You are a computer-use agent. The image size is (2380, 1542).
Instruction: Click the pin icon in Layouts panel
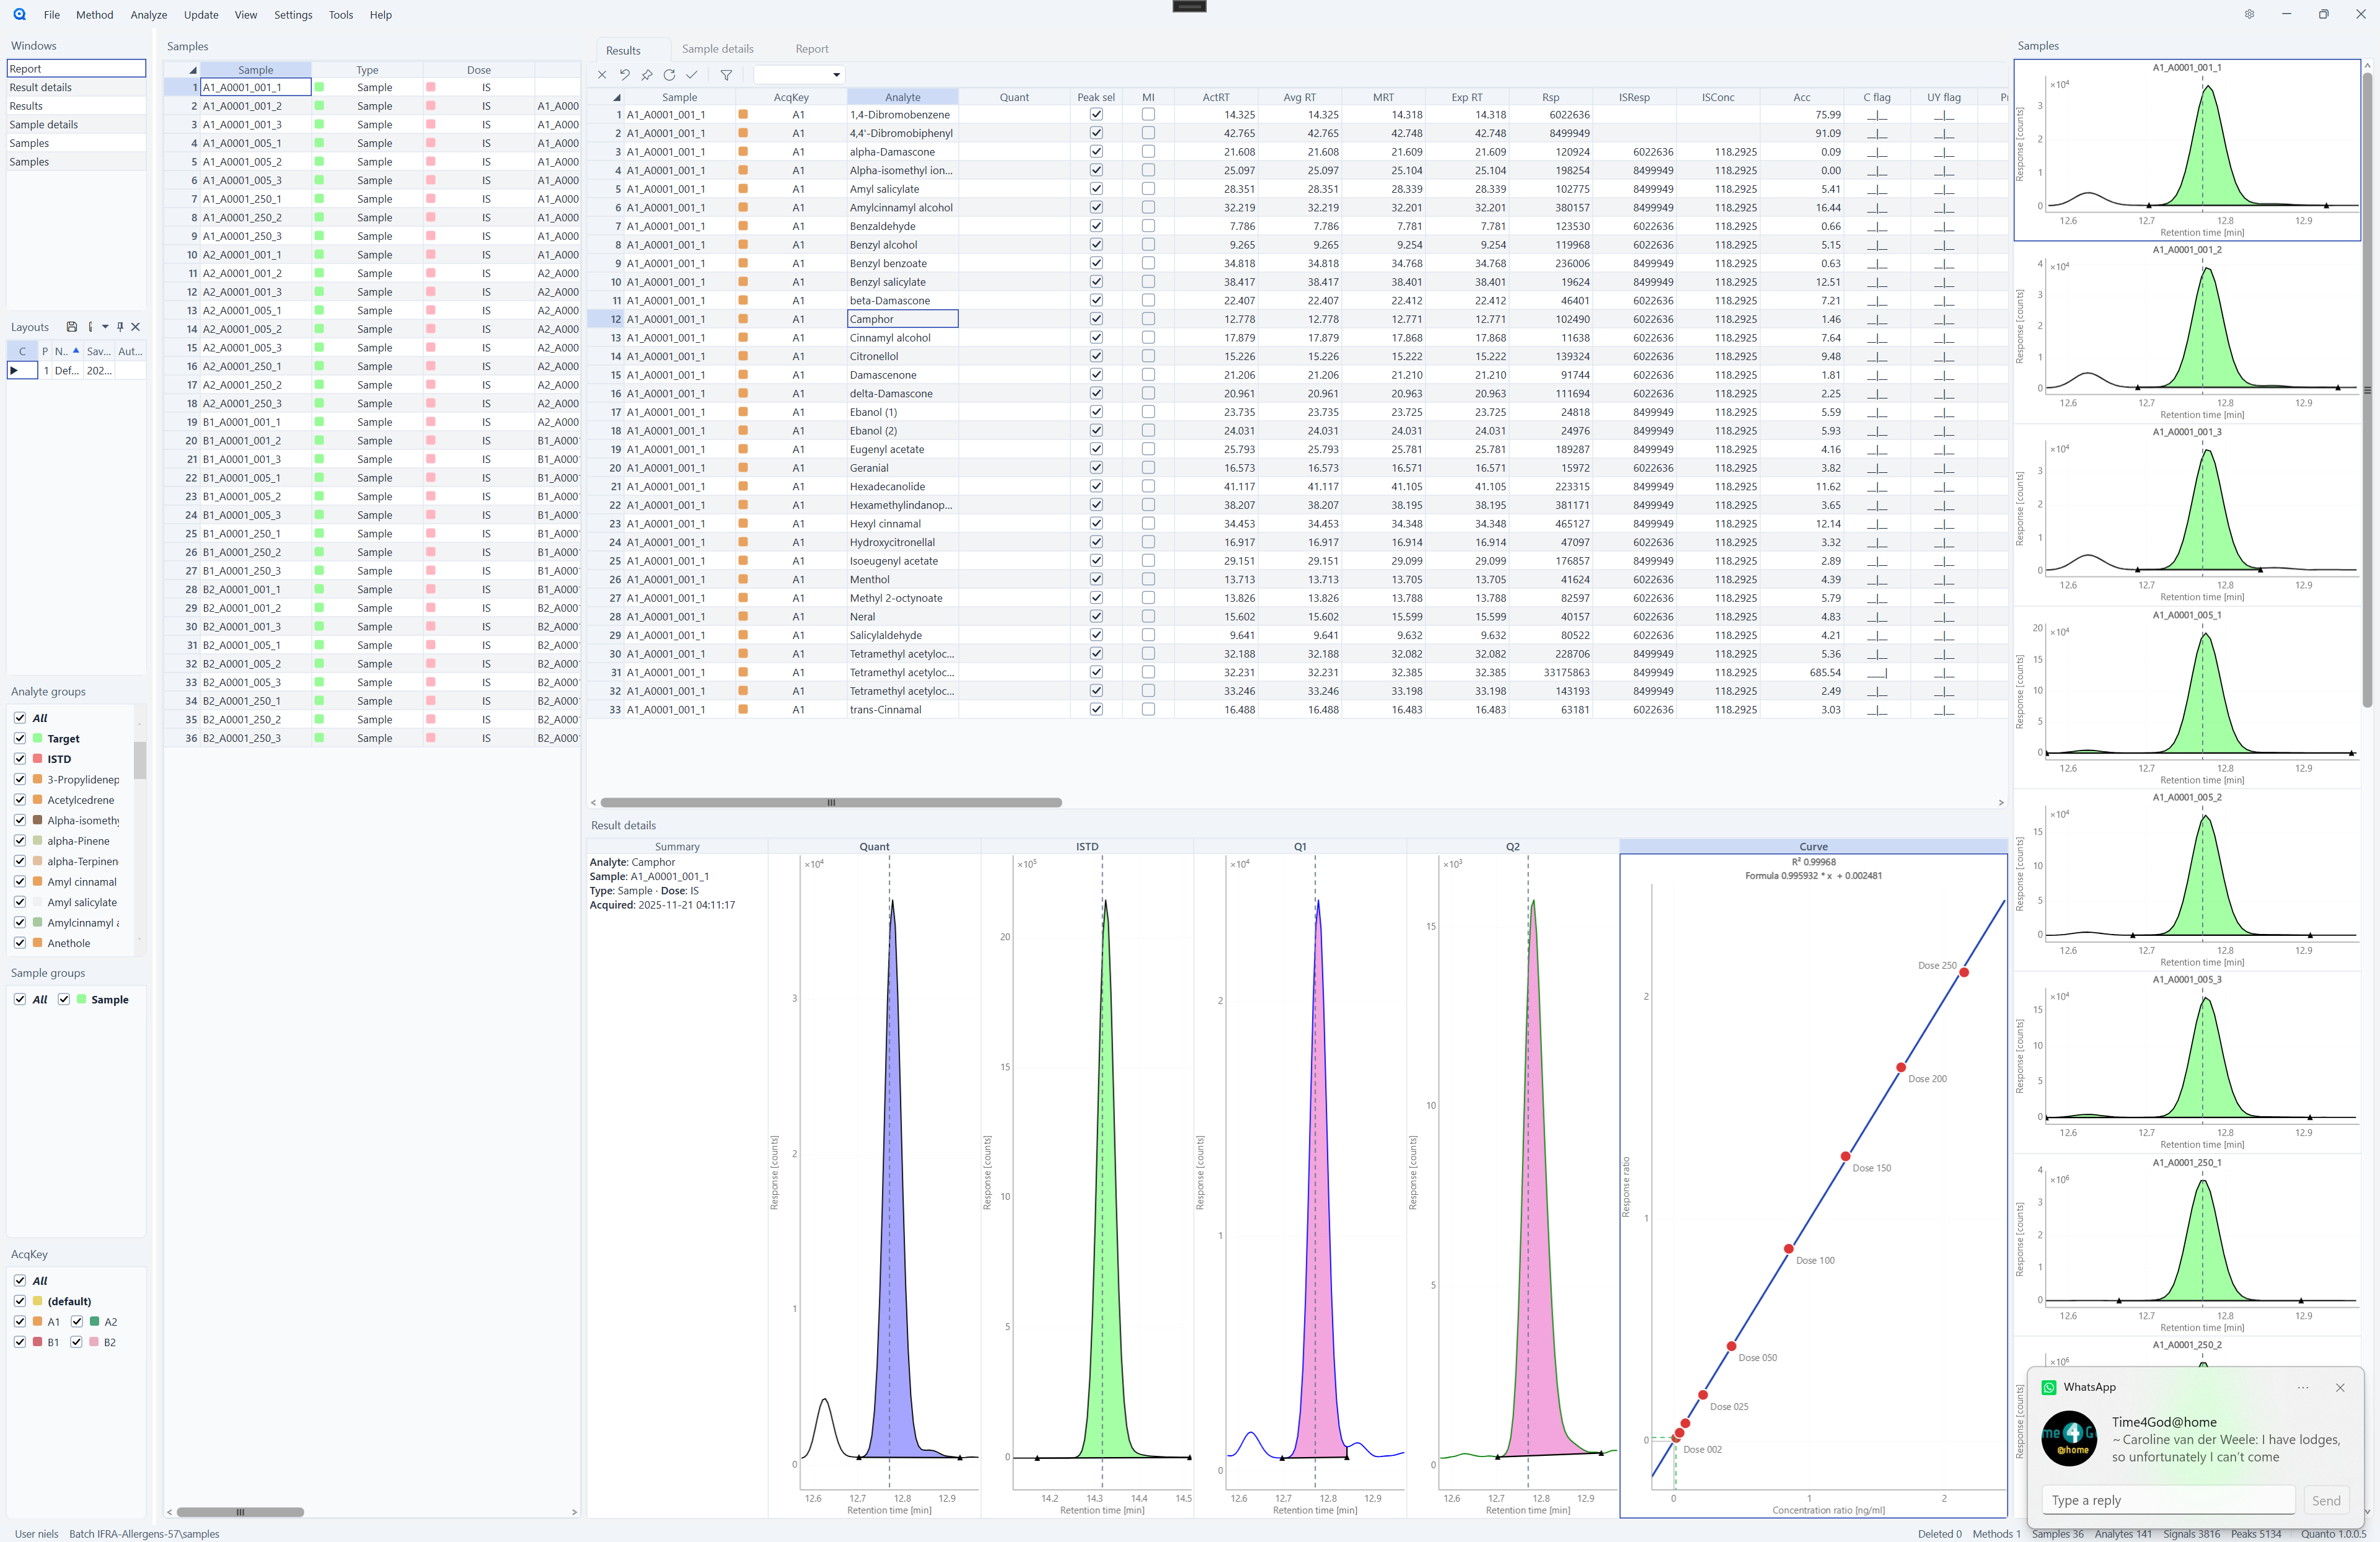120,327
